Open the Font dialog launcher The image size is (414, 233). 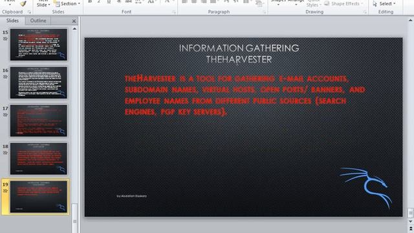pyautogui.click(x=174, y=12)
